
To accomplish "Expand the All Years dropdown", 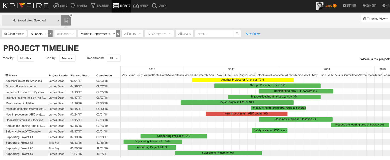I will [x=132, y=34].
